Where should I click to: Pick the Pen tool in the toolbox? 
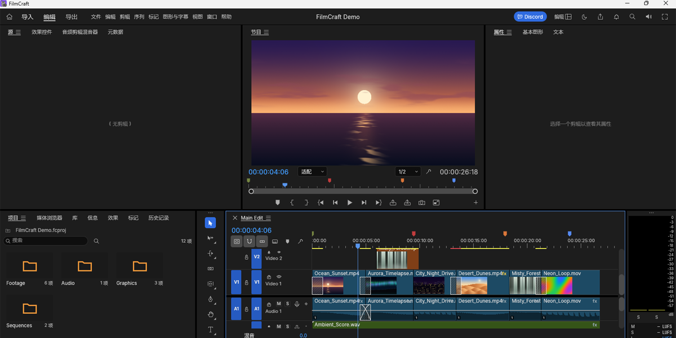(x=210, y=299)
